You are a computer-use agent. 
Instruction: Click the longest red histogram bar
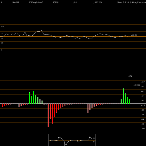[x=48, y=115]
